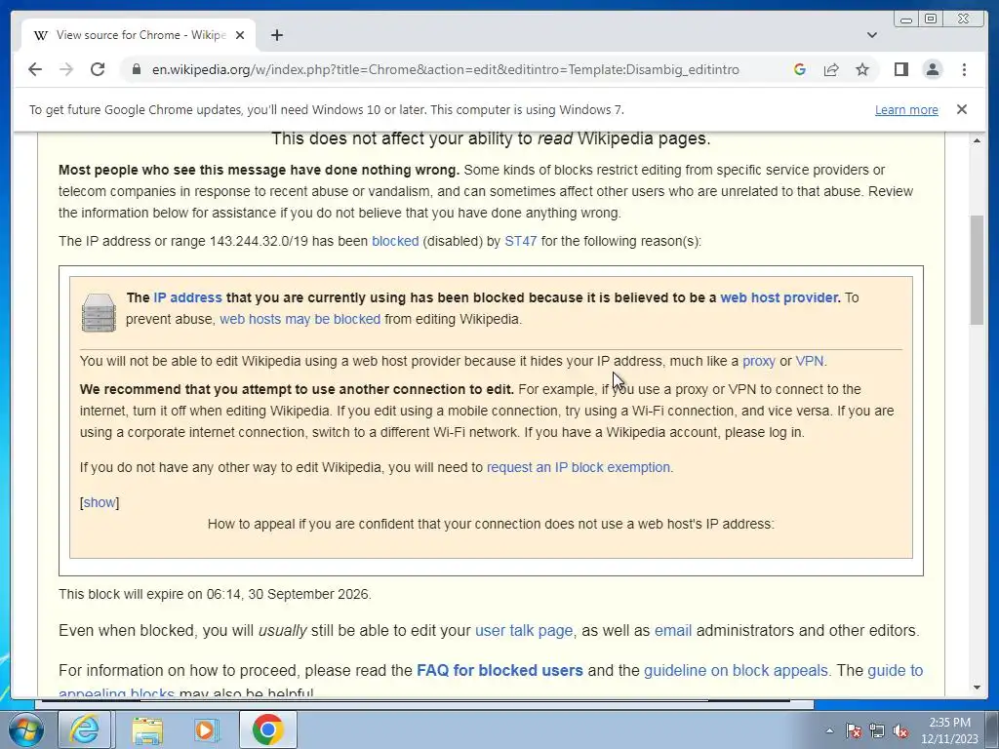Expand the appeal section with show
Viewport: 999px width, 749px height.
click(100, 502)
